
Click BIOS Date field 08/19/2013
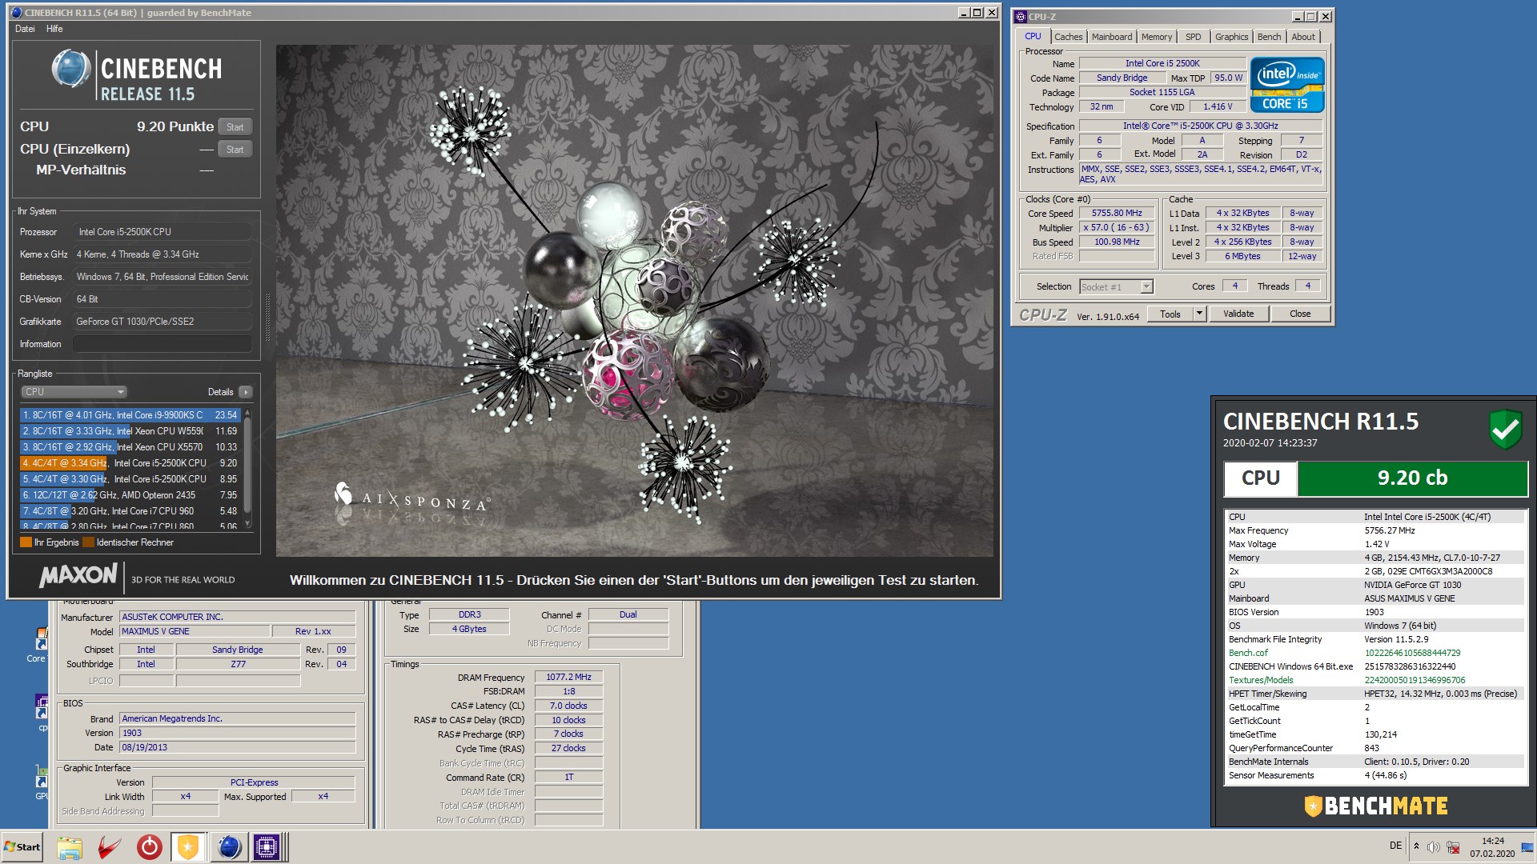237,747
